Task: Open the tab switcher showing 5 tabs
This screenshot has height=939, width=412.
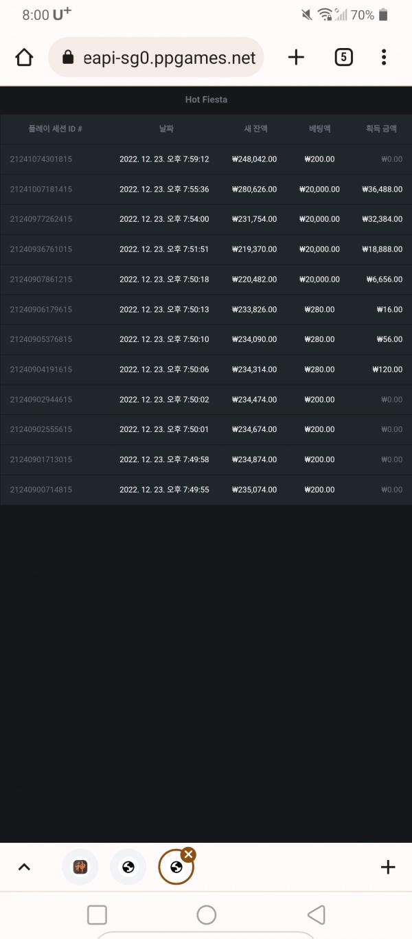Action: coord(343,57)
